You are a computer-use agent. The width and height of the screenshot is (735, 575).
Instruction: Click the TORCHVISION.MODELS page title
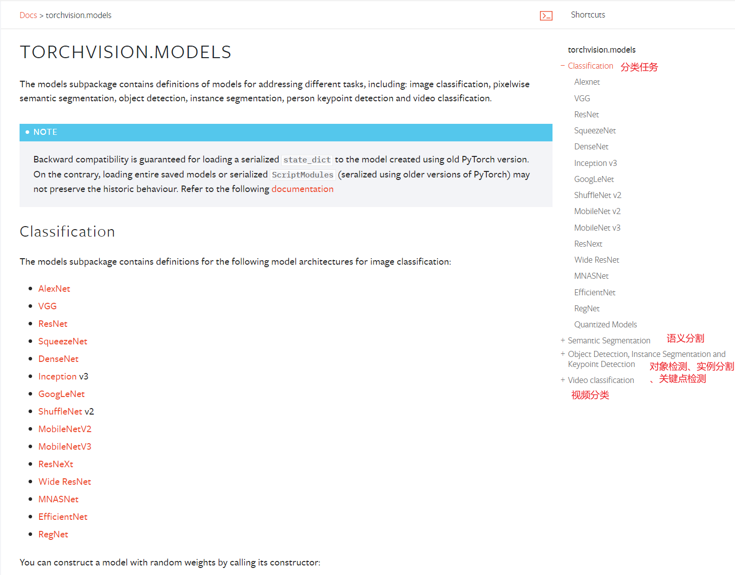pos(125,52)
